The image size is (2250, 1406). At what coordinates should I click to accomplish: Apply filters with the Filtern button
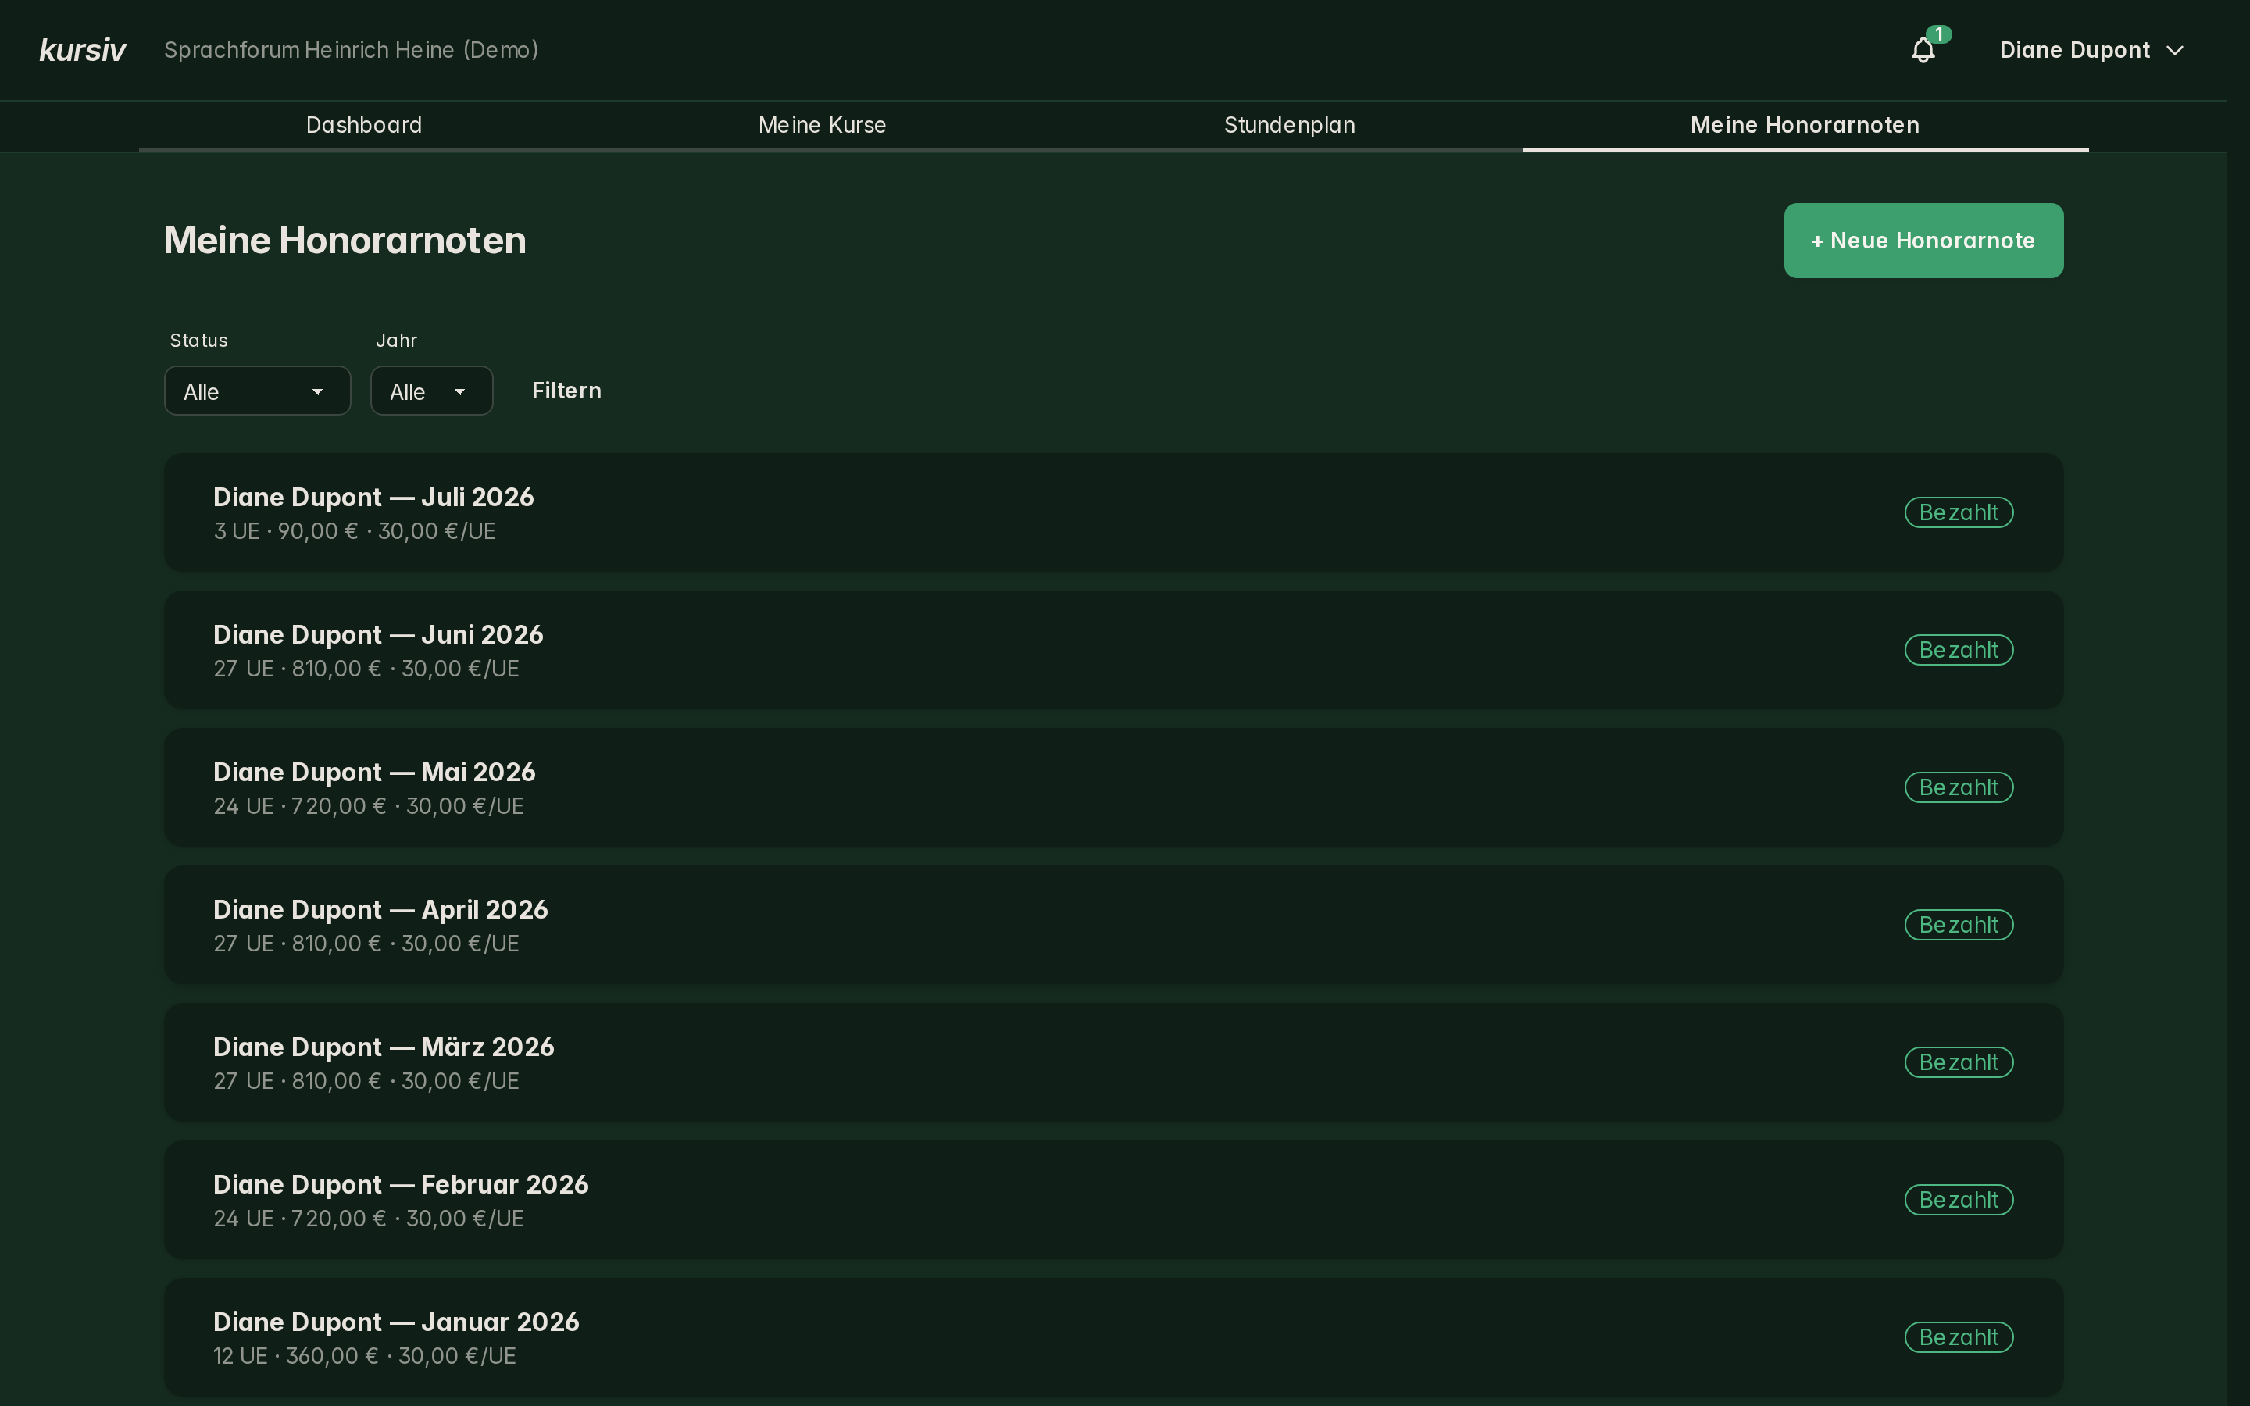coord(566,391)
